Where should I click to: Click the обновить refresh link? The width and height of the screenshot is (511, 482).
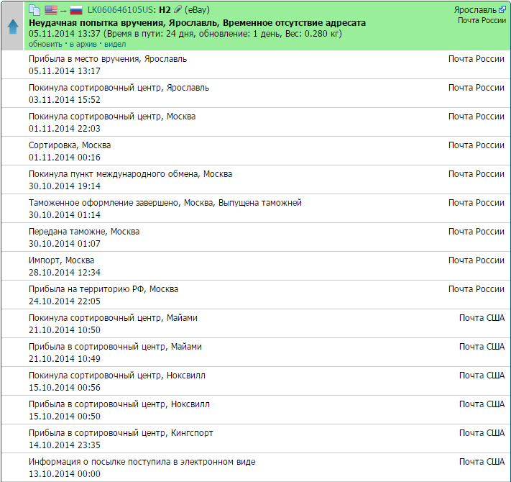click(x=45, y=44)
